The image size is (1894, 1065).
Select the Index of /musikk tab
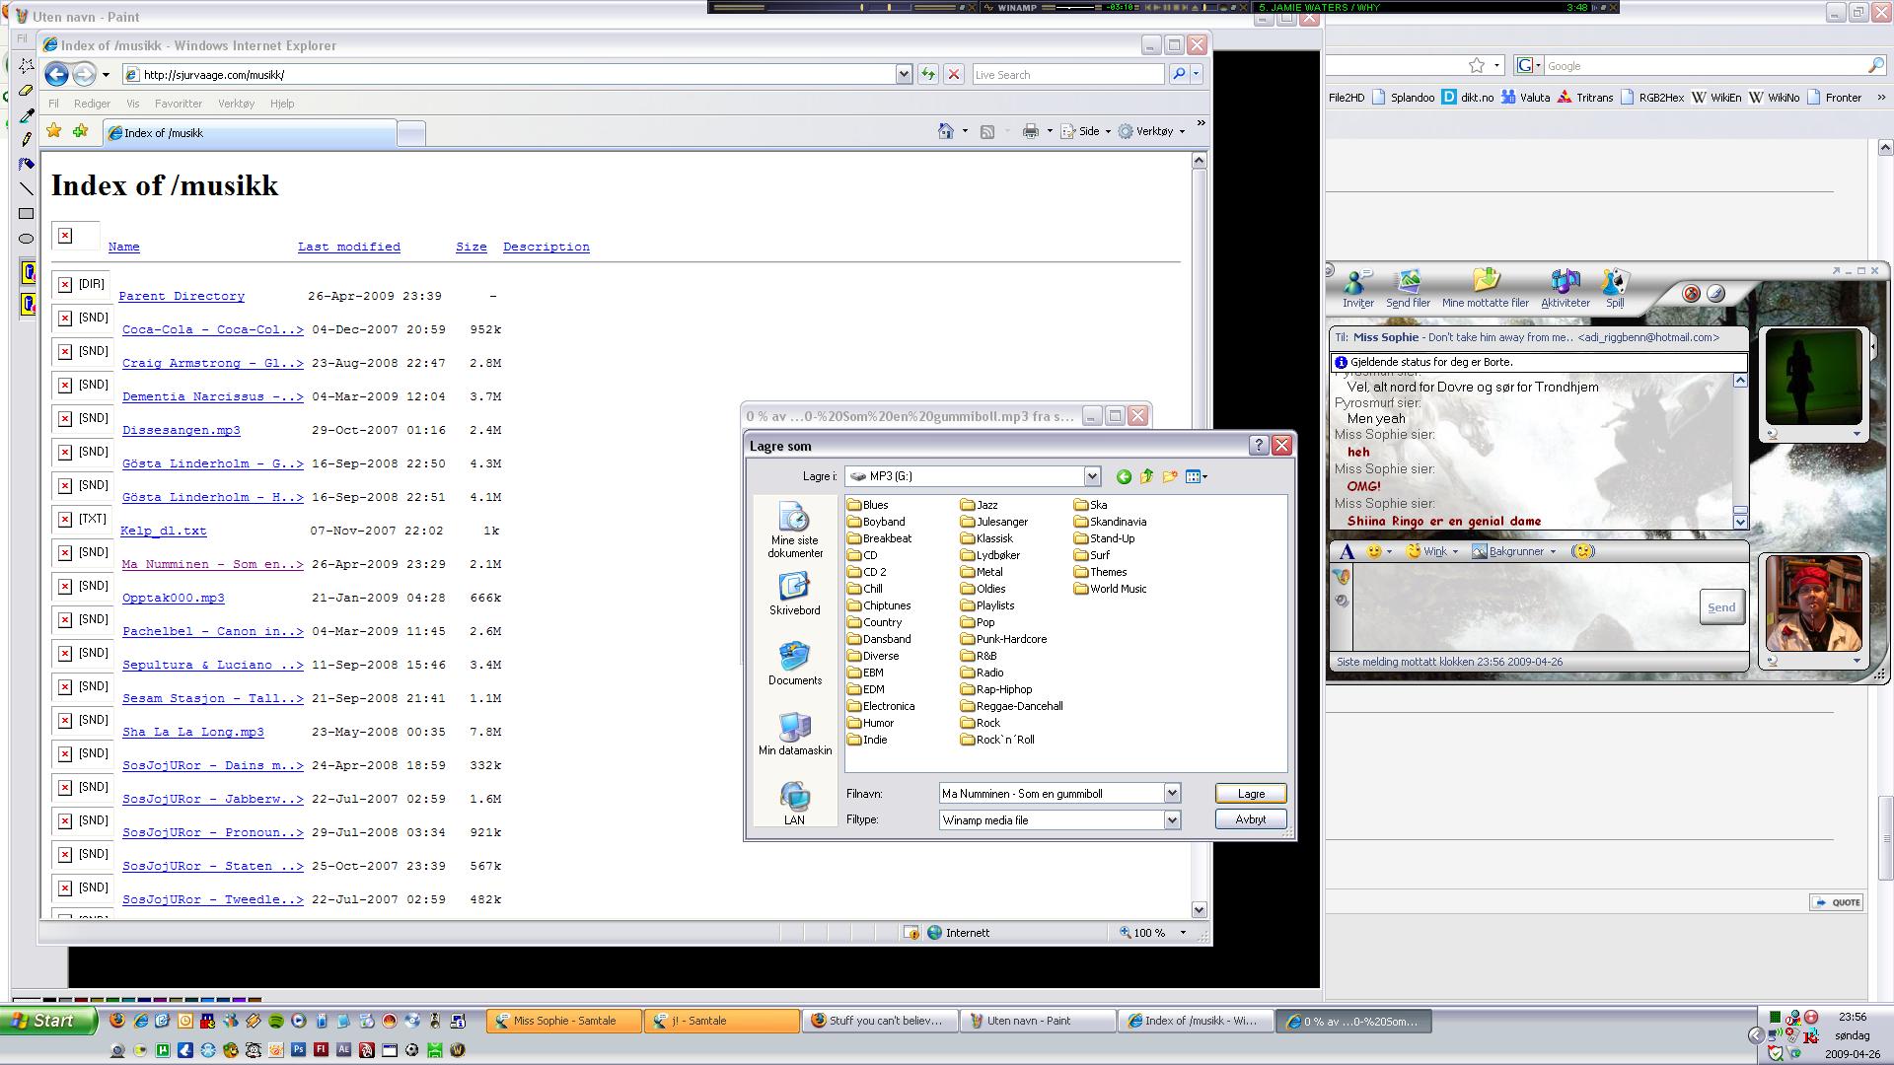click(x=250, y=133)
